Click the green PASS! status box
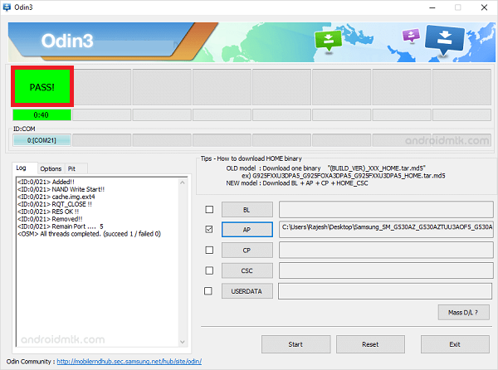 click(42, 86)
